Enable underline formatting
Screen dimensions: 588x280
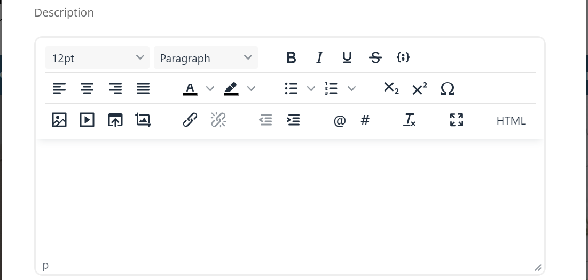(x=347, y=57)
